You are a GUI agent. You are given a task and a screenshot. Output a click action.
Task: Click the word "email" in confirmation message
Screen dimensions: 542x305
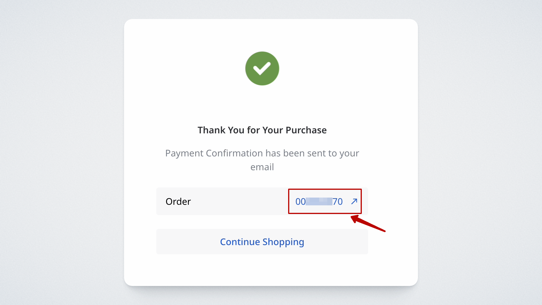262,167
